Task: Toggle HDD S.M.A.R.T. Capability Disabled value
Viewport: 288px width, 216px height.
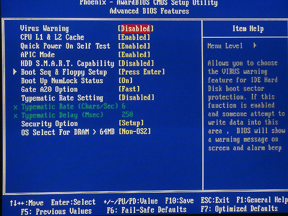Action: 136,63
